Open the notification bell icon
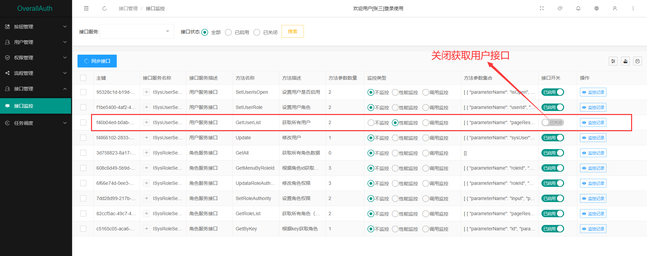The image size is (647, 256). click(578, 8)
